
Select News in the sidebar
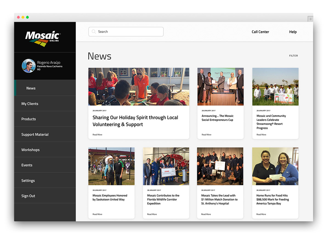(x=45, y=88)
